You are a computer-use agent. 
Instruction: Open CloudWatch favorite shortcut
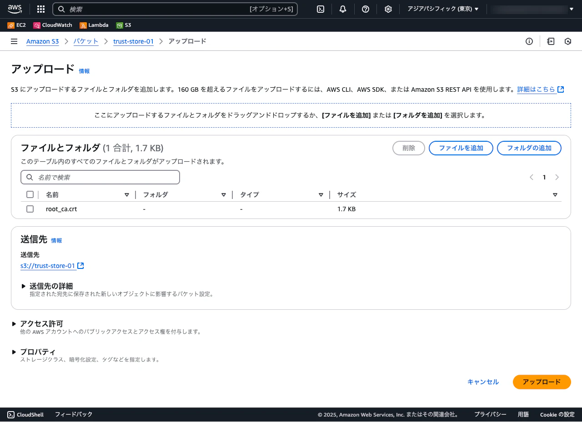[x=53, y=25]
